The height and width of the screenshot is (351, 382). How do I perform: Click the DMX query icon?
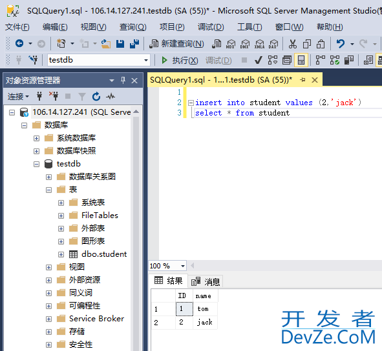click(244, 44)
